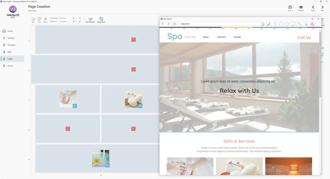Switch preview to desktop monitor viewport
The height and width of the screenshot is (179, 330).
tap(293, 24)
